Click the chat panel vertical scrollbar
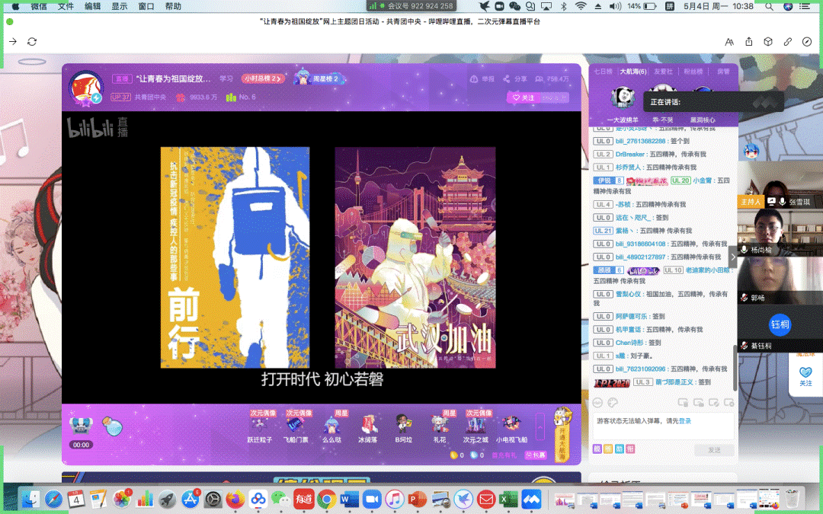 pos(735,359)
